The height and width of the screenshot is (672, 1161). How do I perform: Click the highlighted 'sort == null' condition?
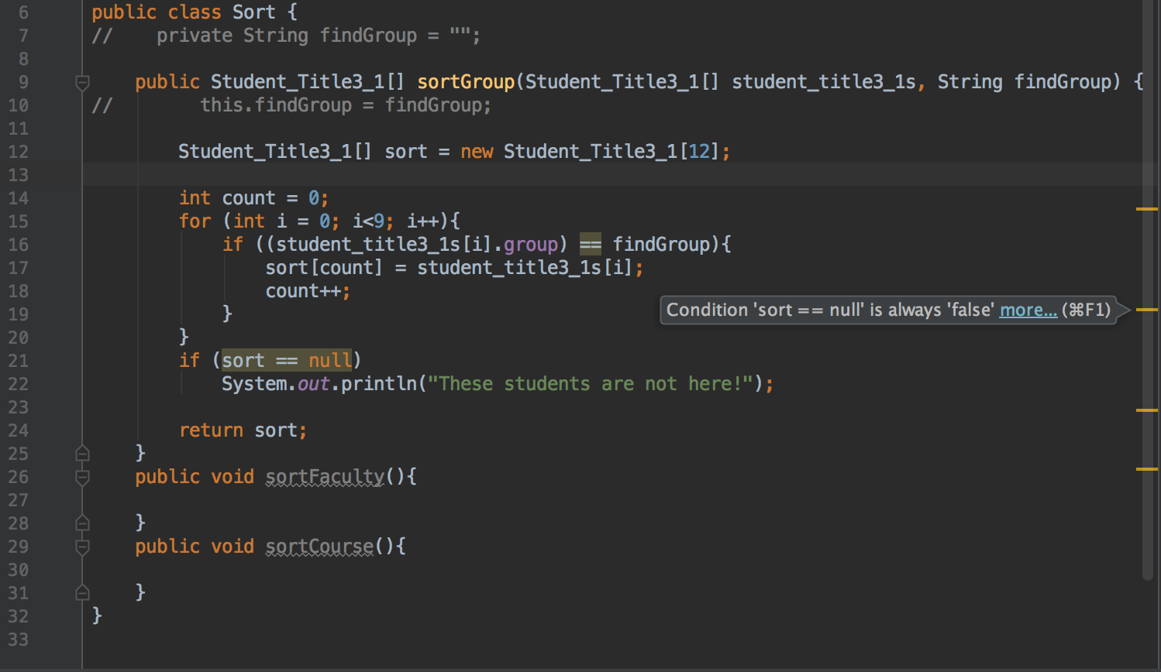tap(287, 360)
